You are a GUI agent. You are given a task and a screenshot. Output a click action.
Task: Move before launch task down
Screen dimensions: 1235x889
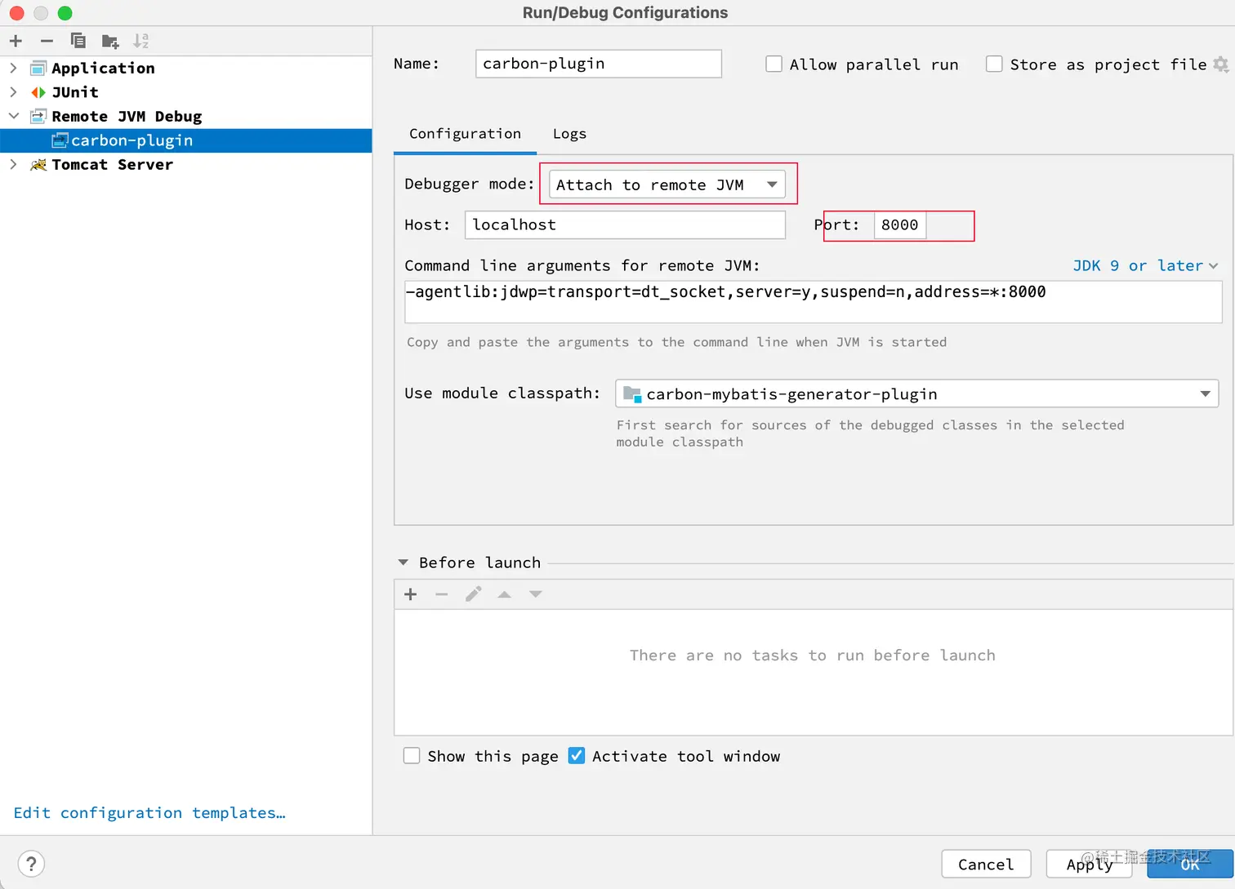pos(536,594)
